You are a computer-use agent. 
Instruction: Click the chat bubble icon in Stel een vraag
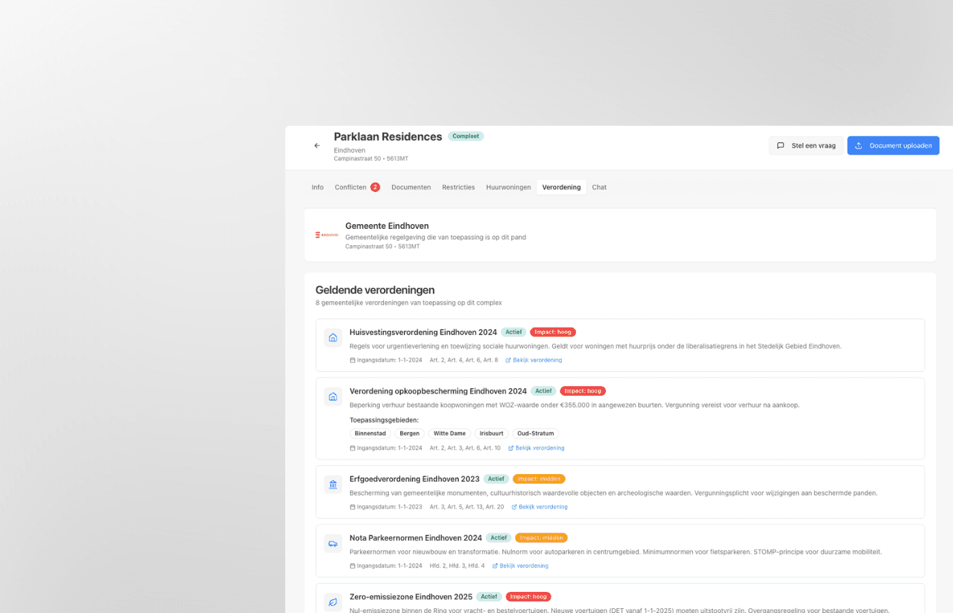781,146
